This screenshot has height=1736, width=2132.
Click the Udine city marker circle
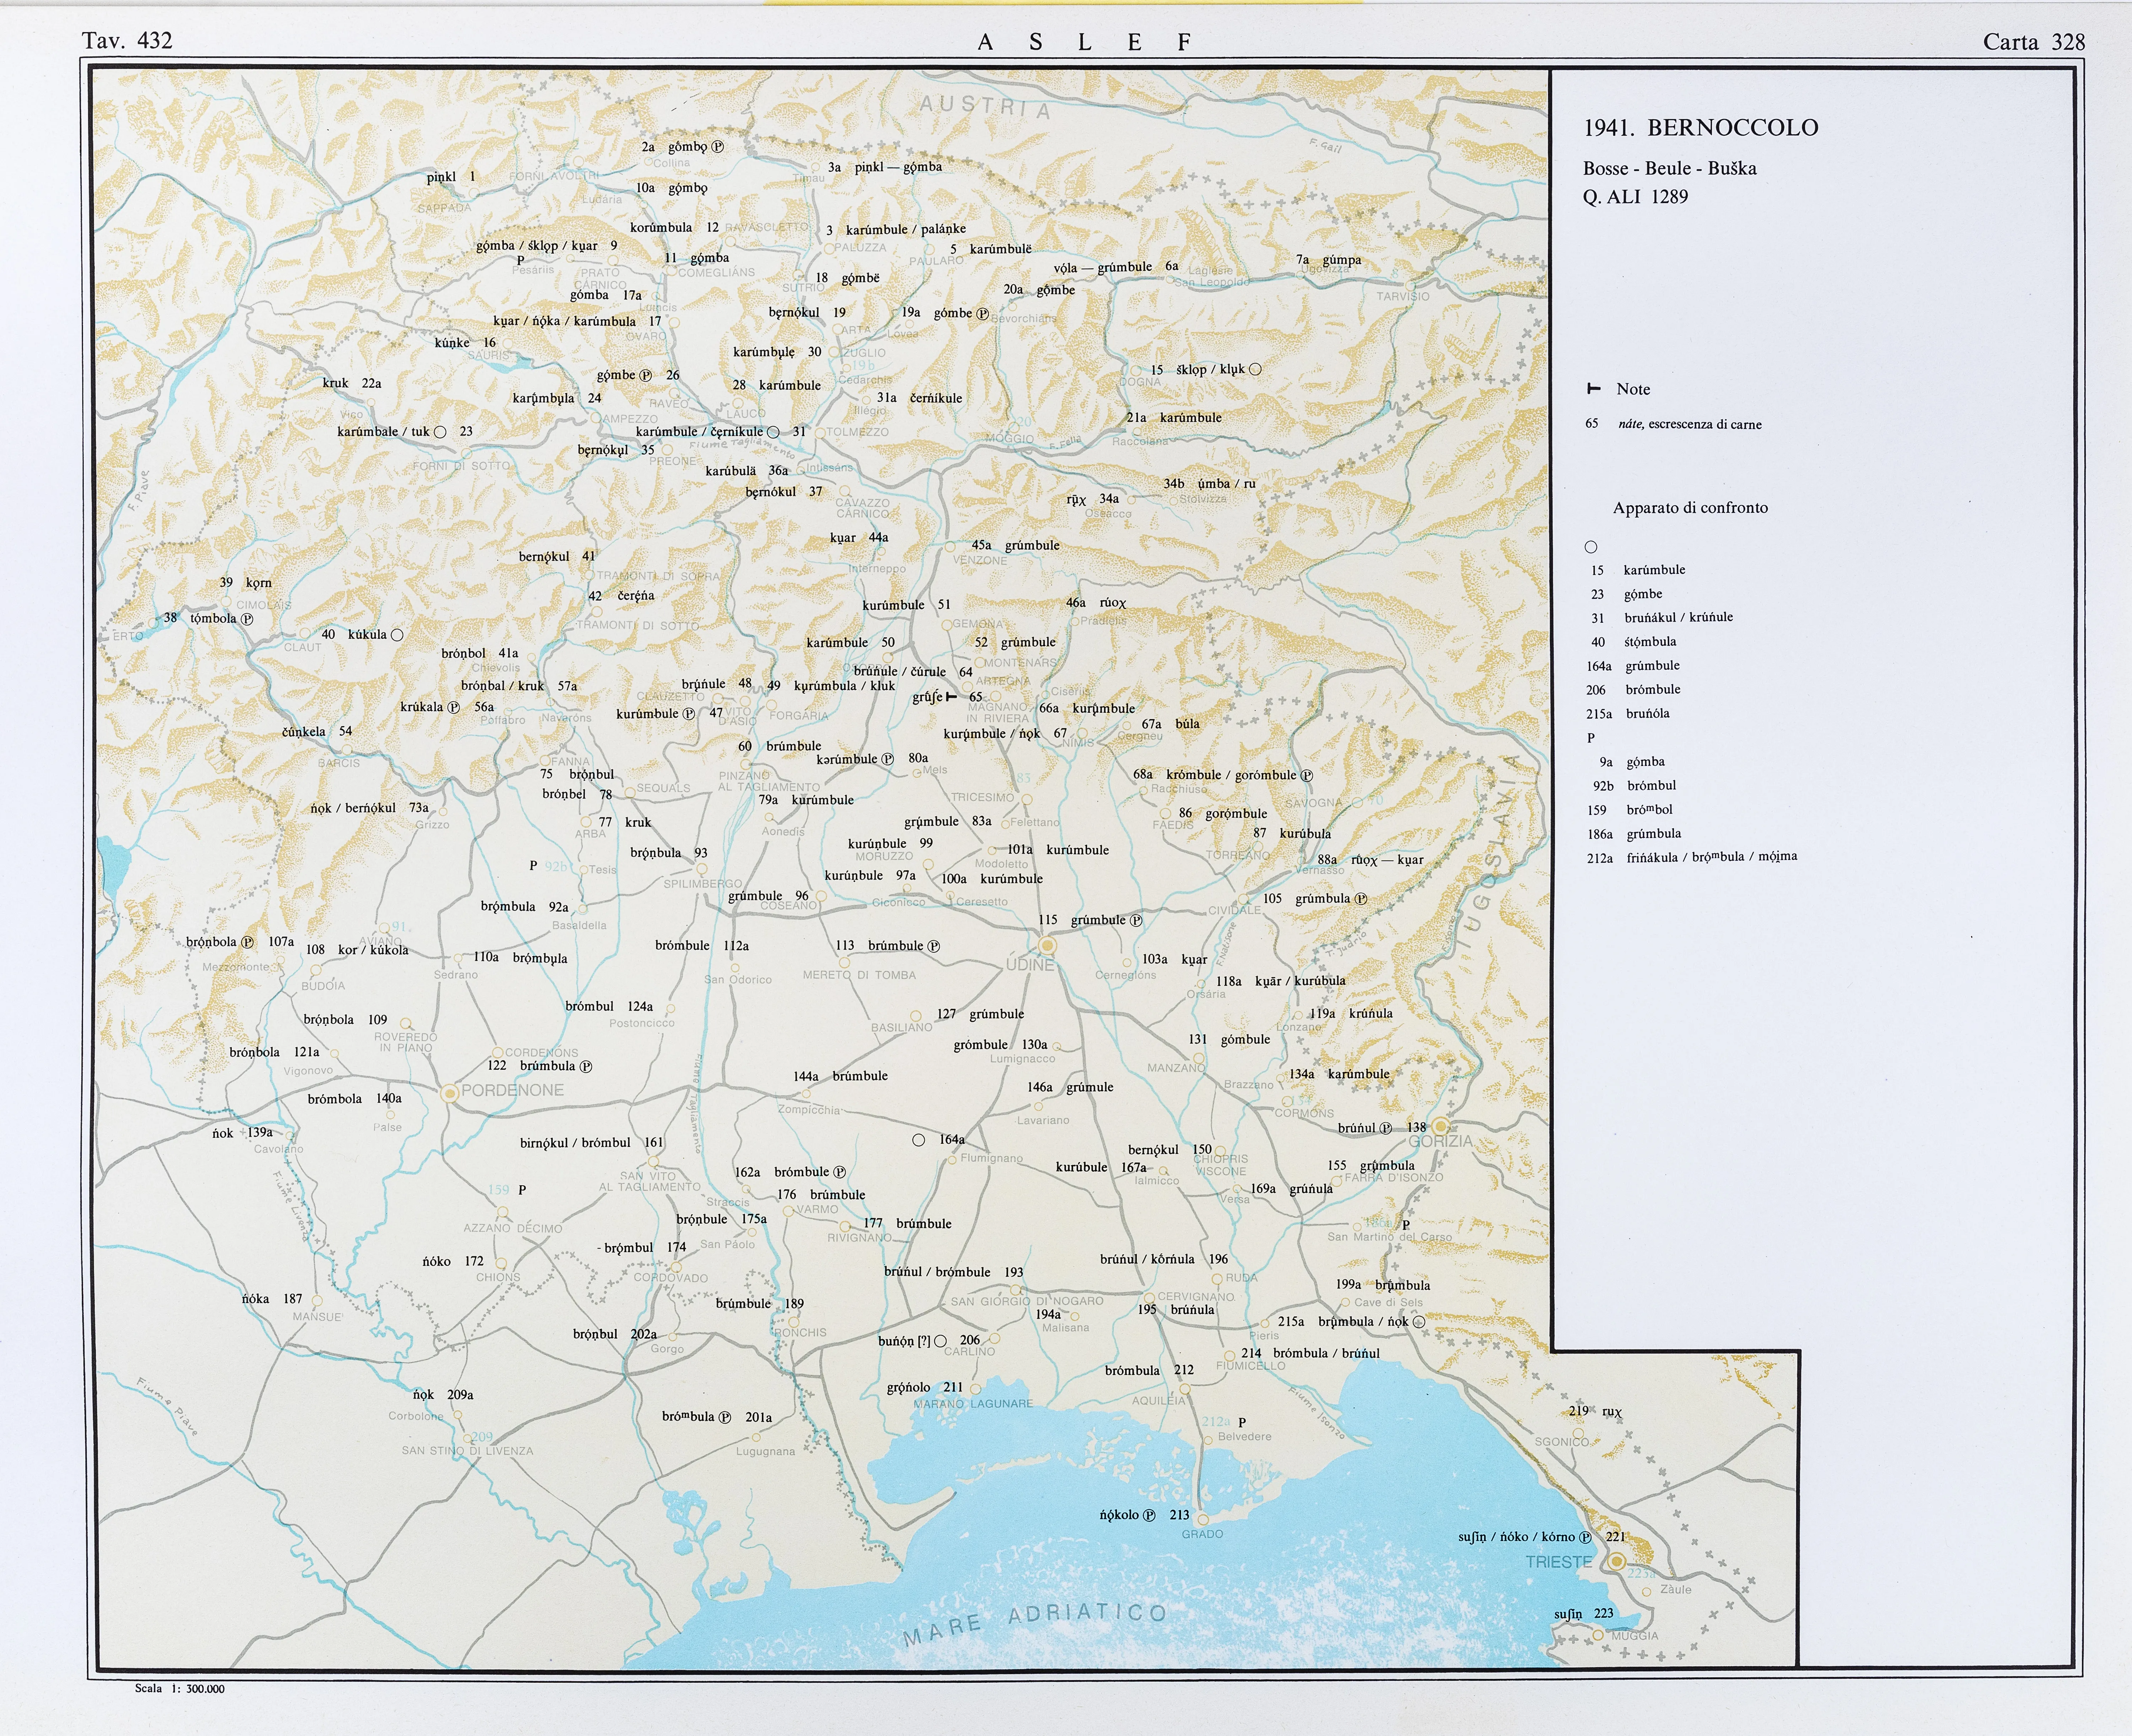(1047, 945)
